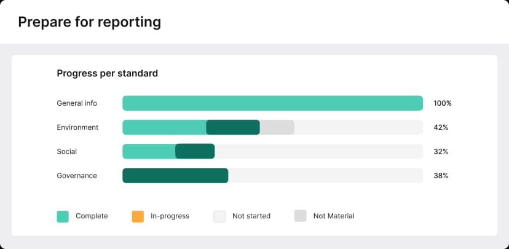509x249 pixels.
Task: Select the Governance row label
Action: tap(77, 176)
